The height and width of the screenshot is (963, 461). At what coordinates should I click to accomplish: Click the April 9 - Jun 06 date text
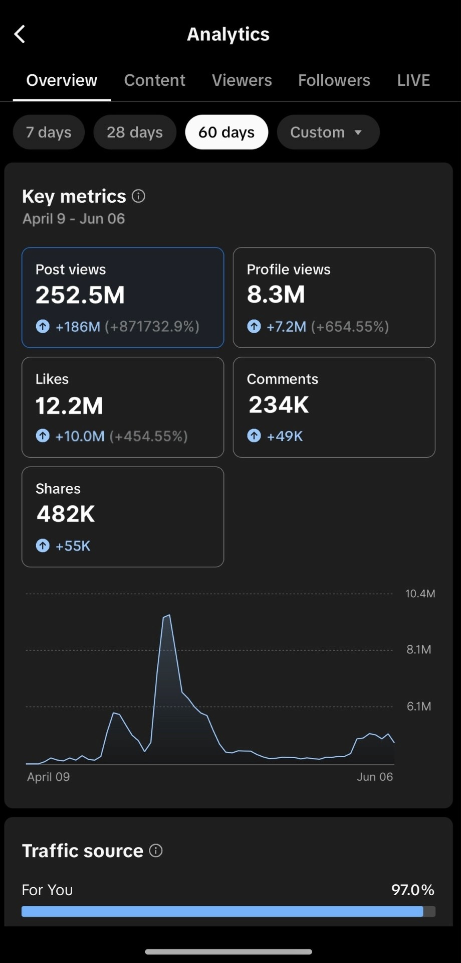[74, 219]
